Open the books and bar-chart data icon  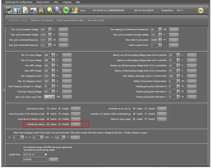click(42, 10)
